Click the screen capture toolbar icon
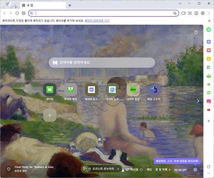214x178 pixels. pyautogui.click(x=190, y=13)
